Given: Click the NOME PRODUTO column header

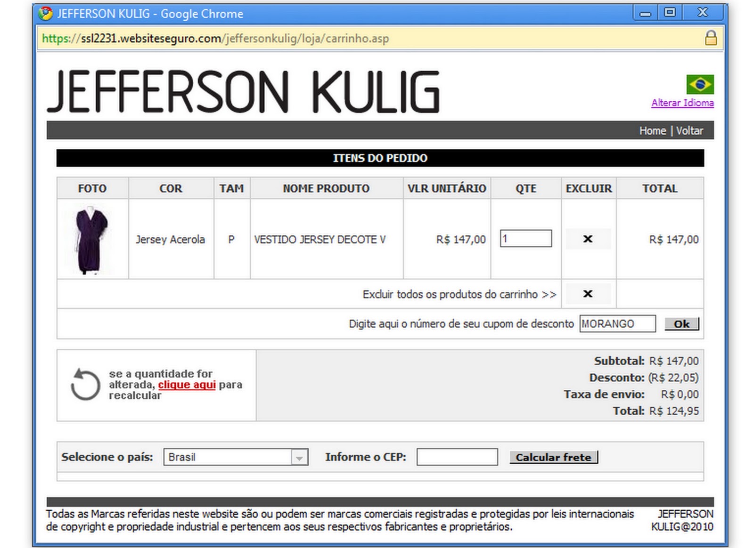Looking at the screenshot, I should [x=326, y=188].
